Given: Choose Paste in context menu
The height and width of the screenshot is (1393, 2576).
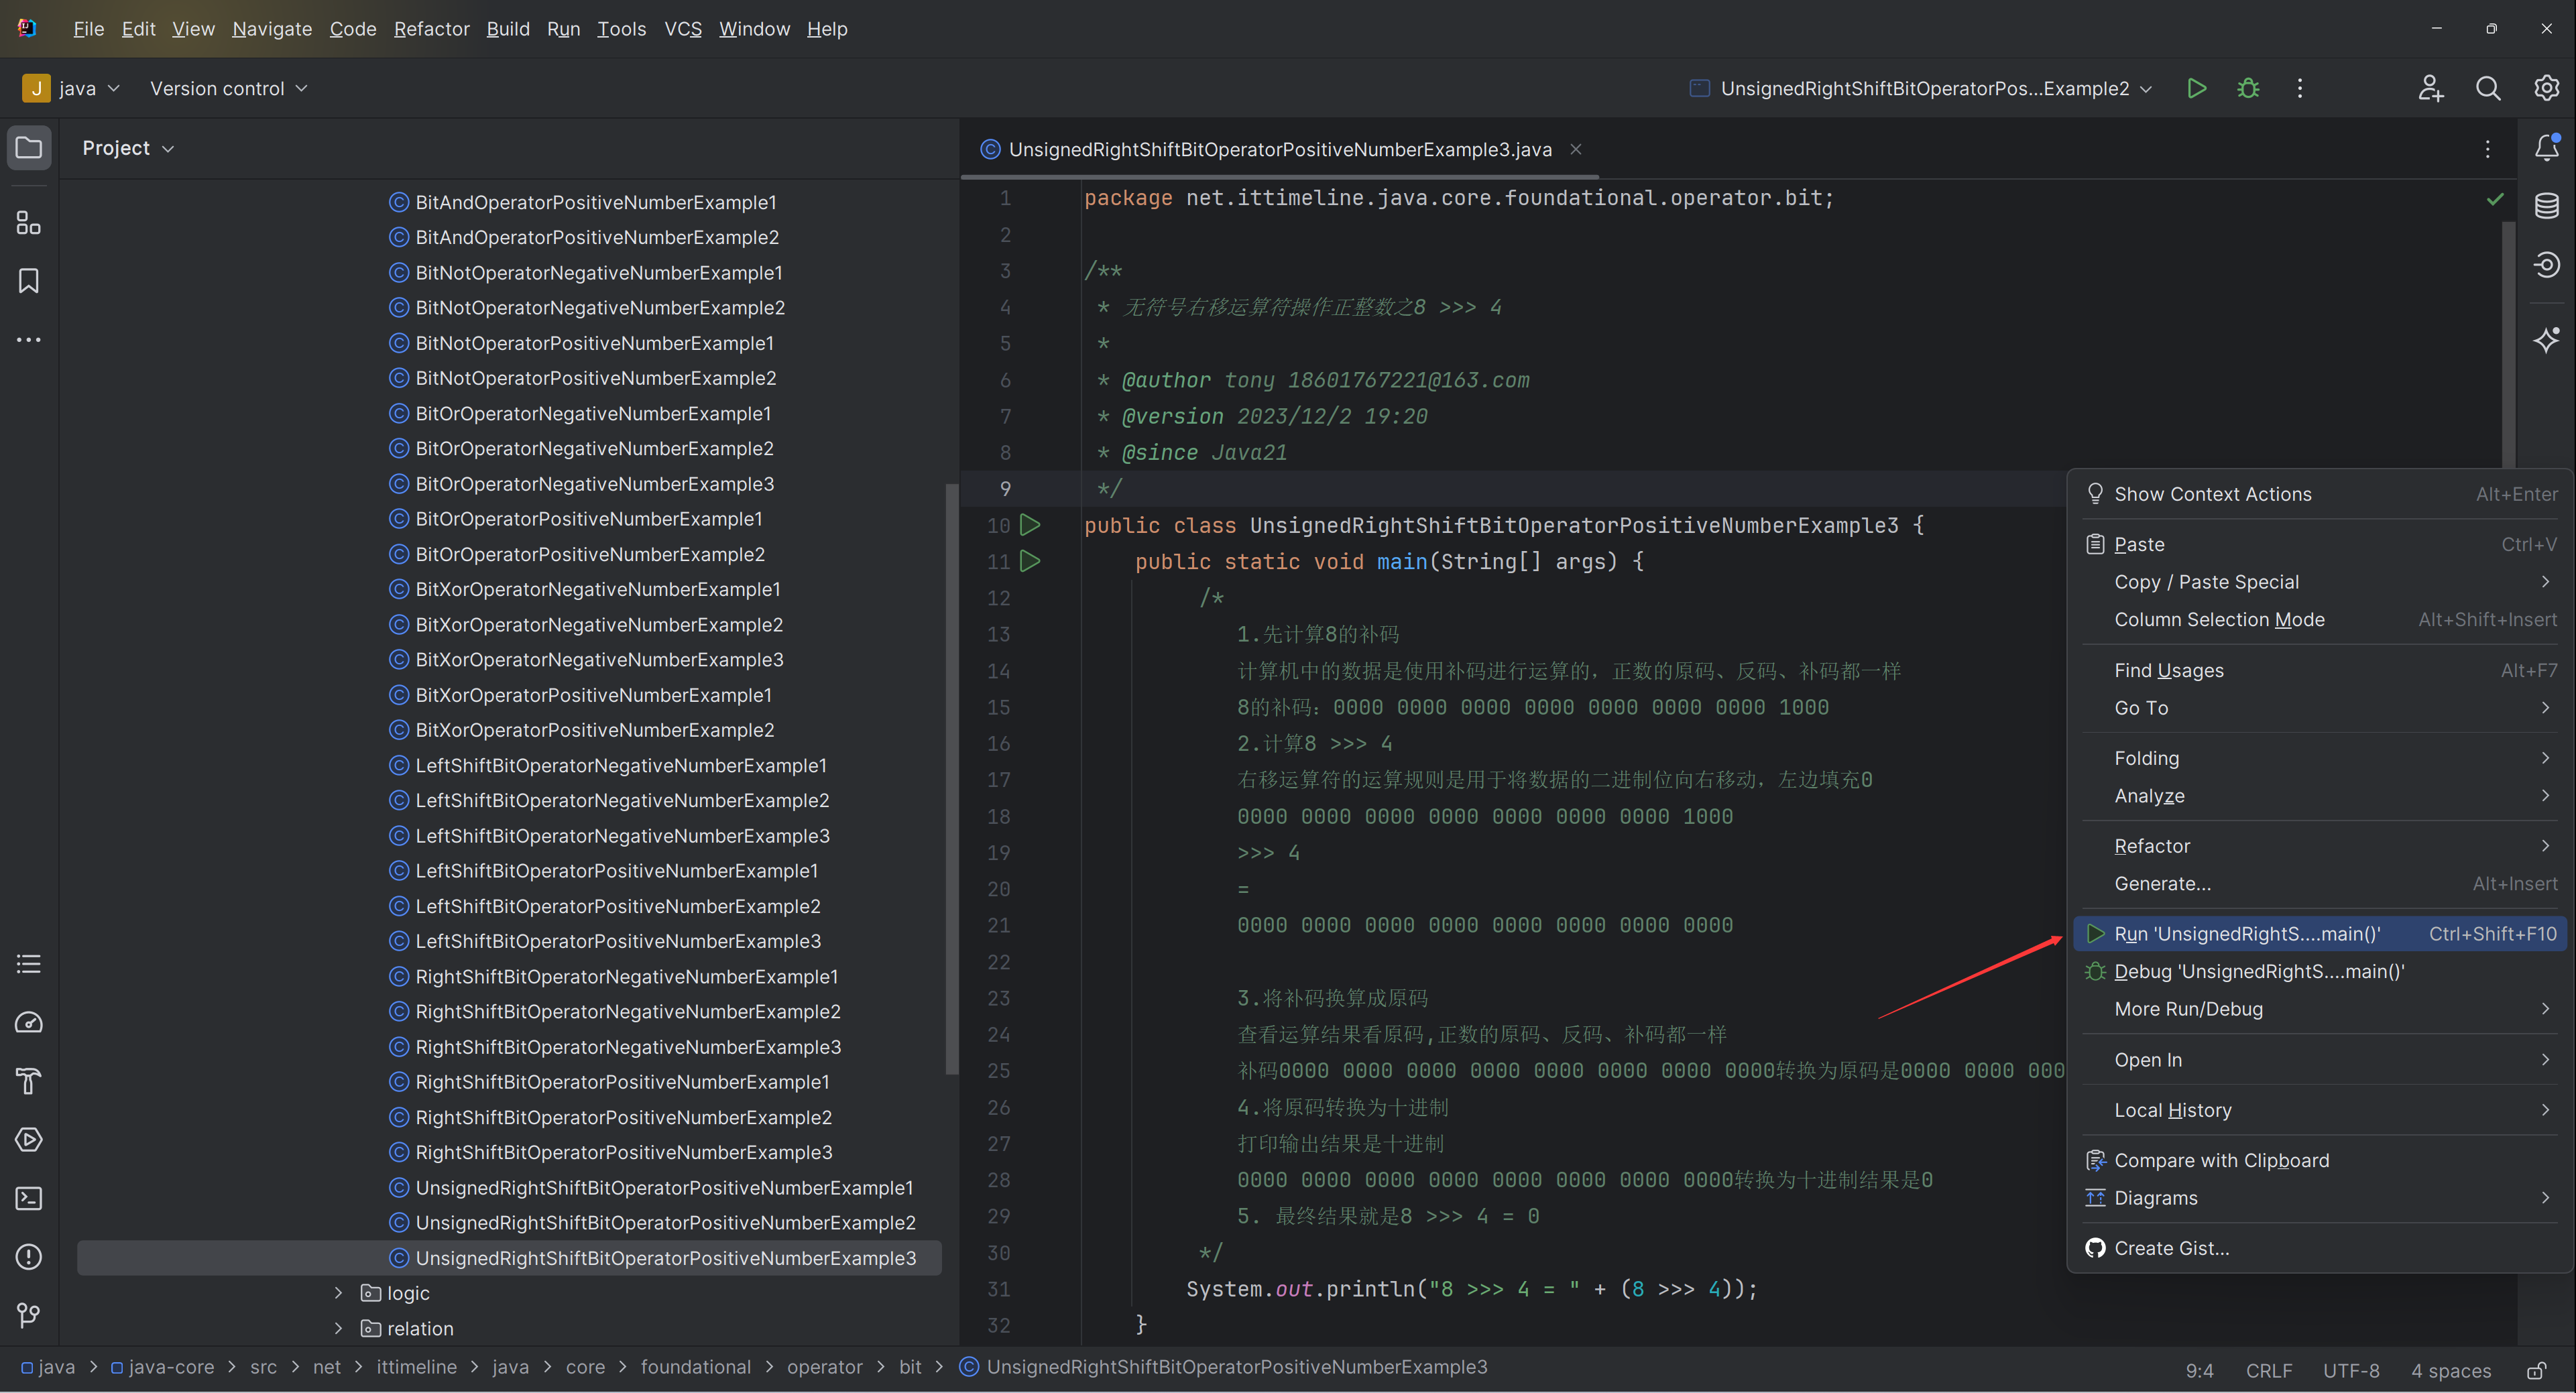Looking at the screenshot, I should 2320,545.
